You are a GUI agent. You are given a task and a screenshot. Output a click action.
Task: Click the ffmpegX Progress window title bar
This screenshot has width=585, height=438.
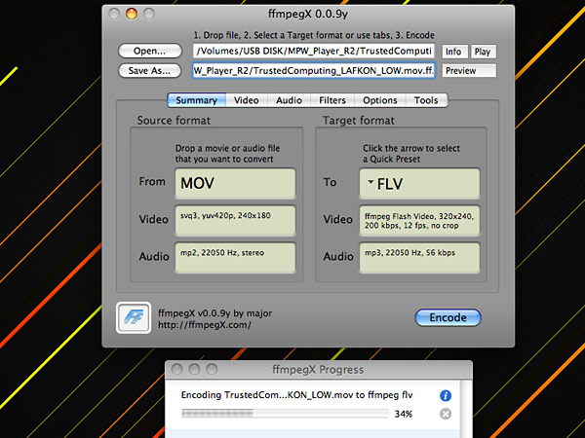point(319,370)
